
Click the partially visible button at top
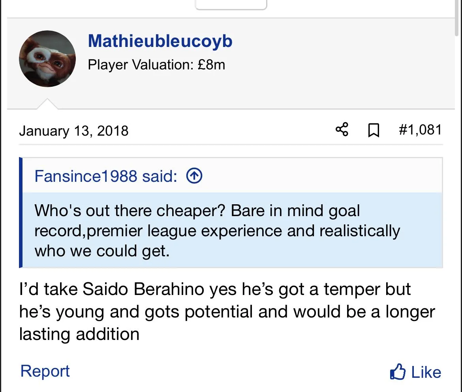[231, 4]
